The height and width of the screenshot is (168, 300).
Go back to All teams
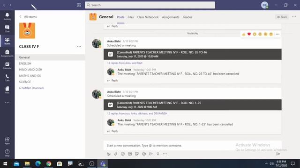tap(28, 17)
